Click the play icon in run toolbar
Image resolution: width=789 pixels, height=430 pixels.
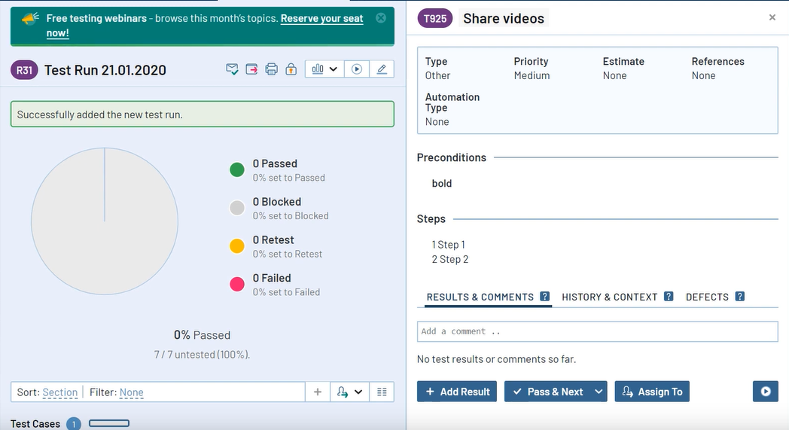(x=357, y=69)
